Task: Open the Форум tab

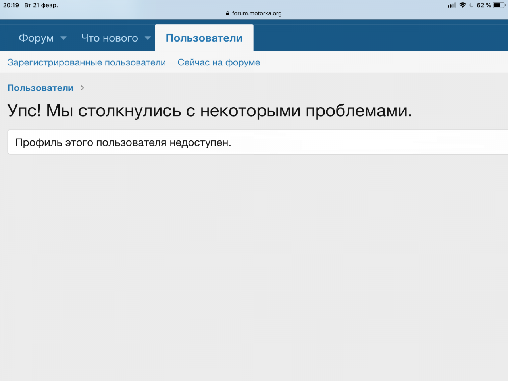Action: click(x=36, y=38)
